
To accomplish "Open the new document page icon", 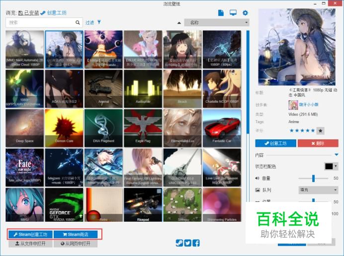I will tap(221, 13).
